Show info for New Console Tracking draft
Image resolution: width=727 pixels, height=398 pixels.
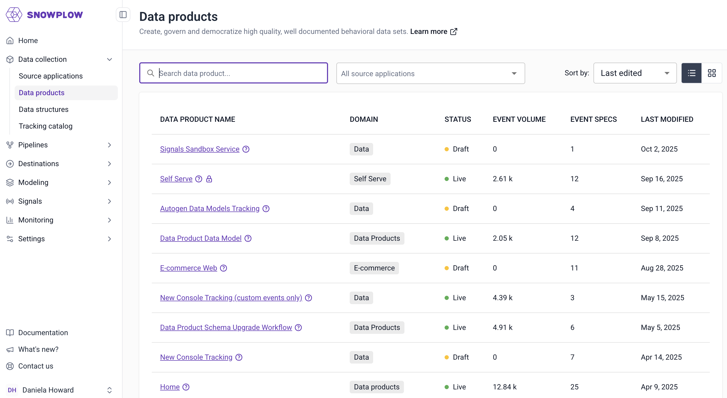239,357
